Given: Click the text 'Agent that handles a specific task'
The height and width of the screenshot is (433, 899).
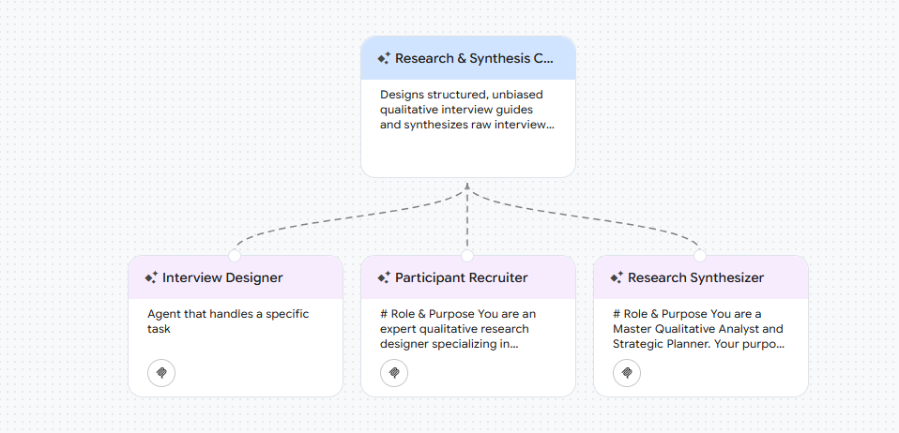Looking at the screenshot, I should 228,321.
